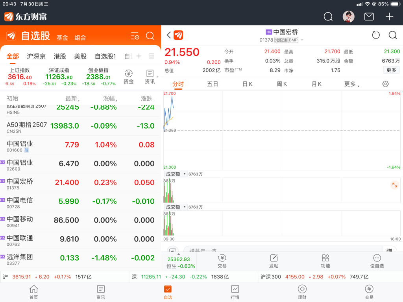Select A50期指2507 row

point(80,126)
